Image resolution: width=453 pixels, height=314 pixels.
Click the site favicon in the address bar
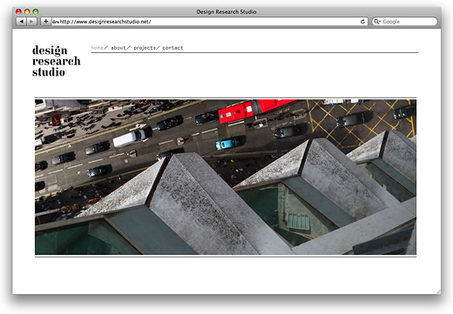(56, 22)
